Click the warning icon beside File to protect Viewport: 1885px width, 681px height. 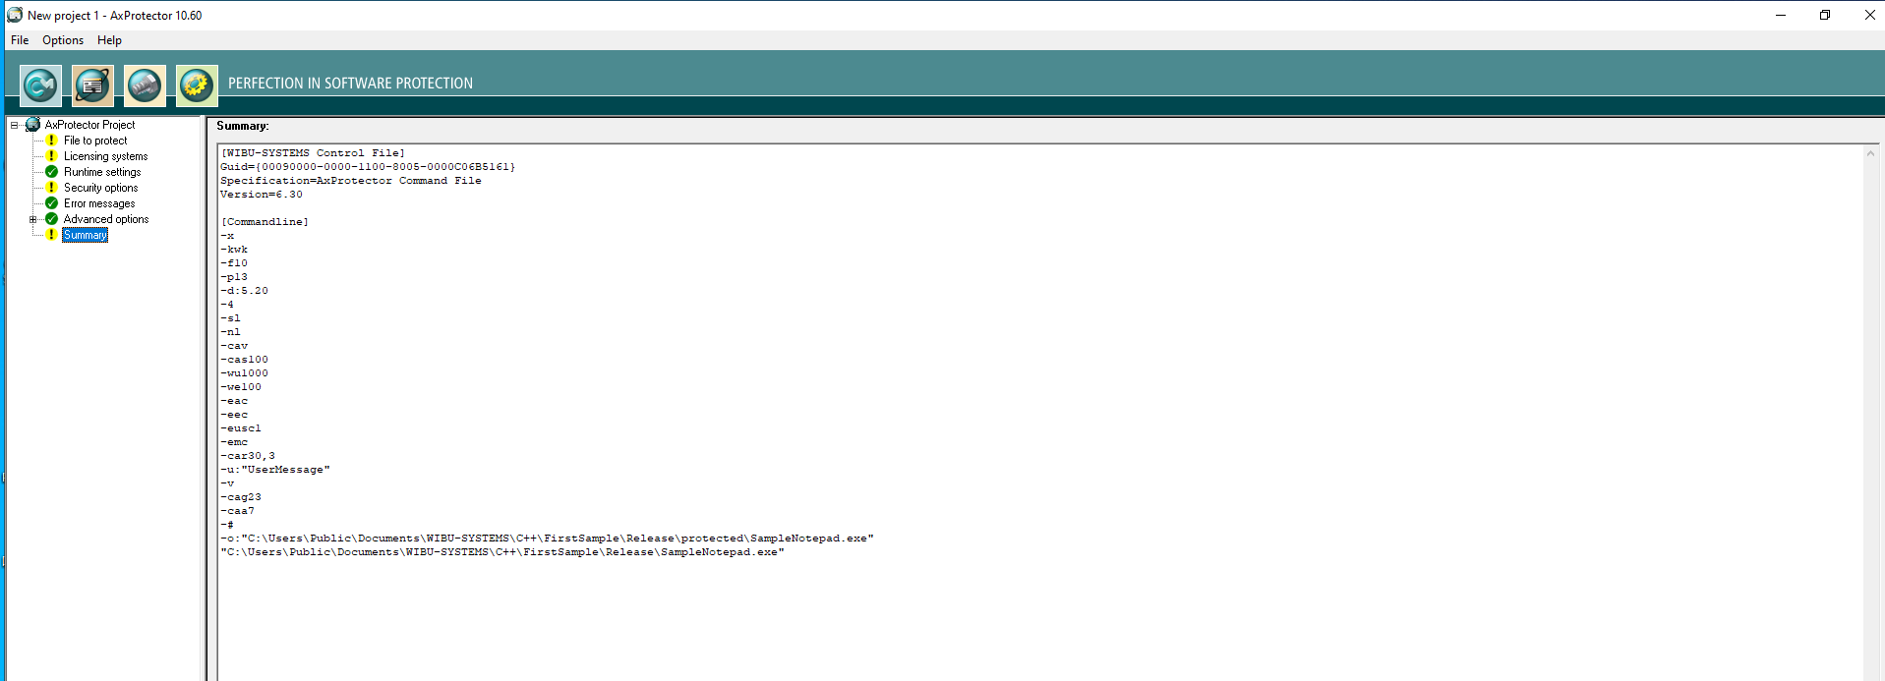pos(52,141)
